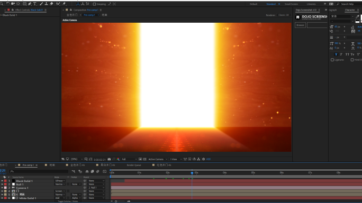
Task: Click Region of Interest icon in viewer
Action: [140, 159]
